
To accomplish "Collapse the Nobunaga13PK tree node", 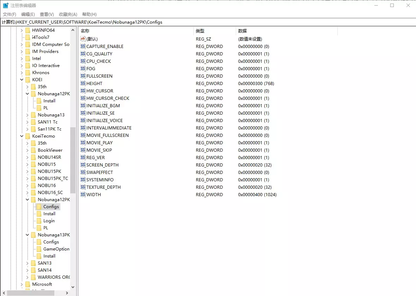I will 27,235.
